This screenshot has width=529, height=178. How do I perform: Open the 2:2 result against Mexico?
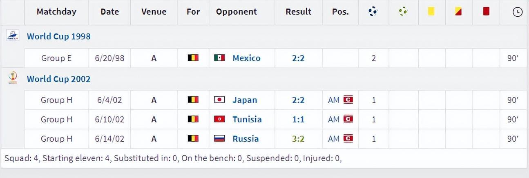pyautogui.click(x=298, y=58)
